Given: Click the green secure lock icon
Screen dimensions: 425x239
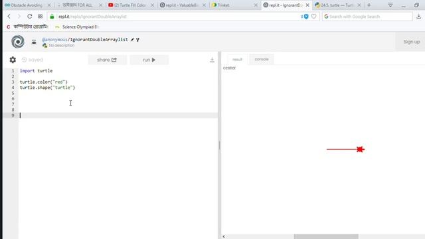Looking at the screenshot, I should [52, 17].
